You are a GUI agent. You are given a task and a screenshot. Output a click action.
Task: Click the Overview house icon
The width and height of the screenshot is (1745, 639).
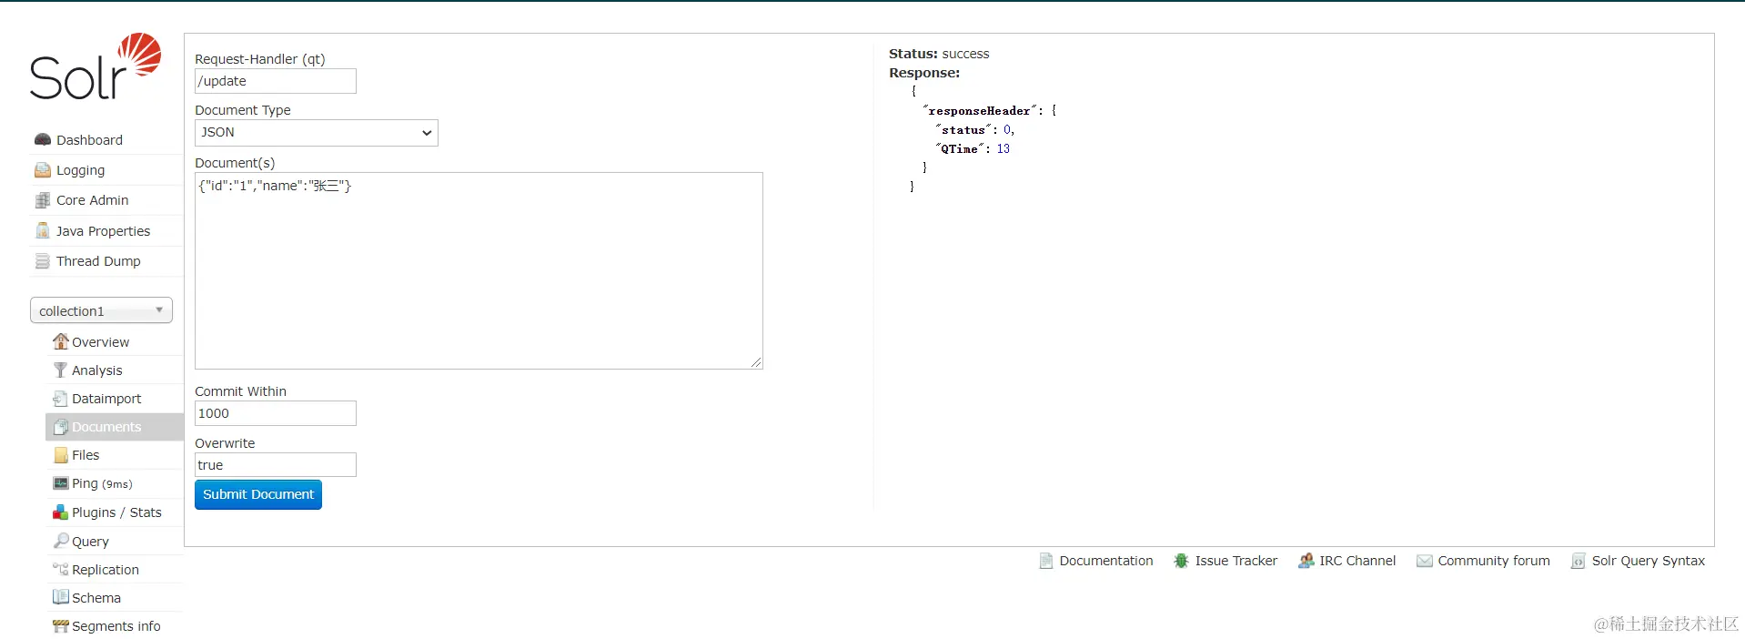point(61,341)
